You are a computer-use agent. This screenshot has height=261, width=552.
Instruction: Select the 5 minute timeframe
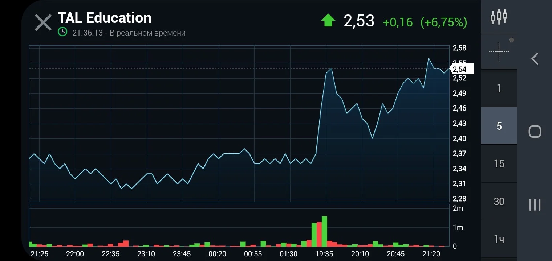tap(499, 126)
